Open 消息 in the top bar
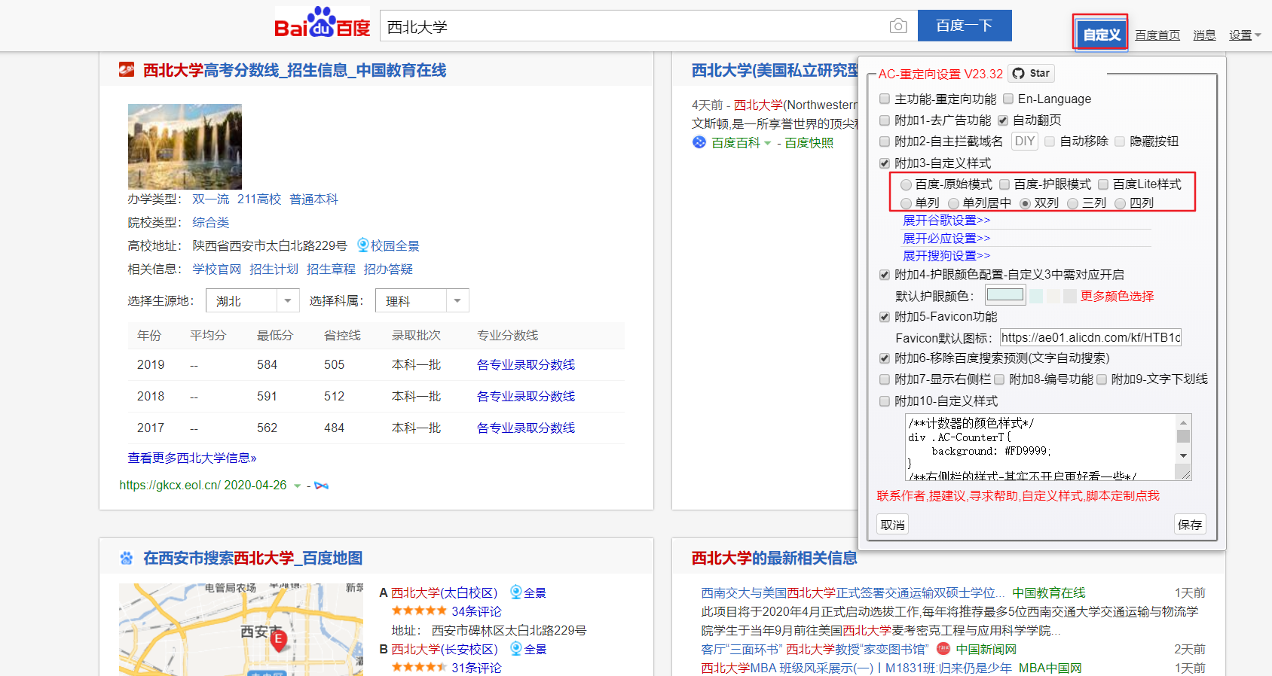1272x676 pixels. coord(1204,35)
